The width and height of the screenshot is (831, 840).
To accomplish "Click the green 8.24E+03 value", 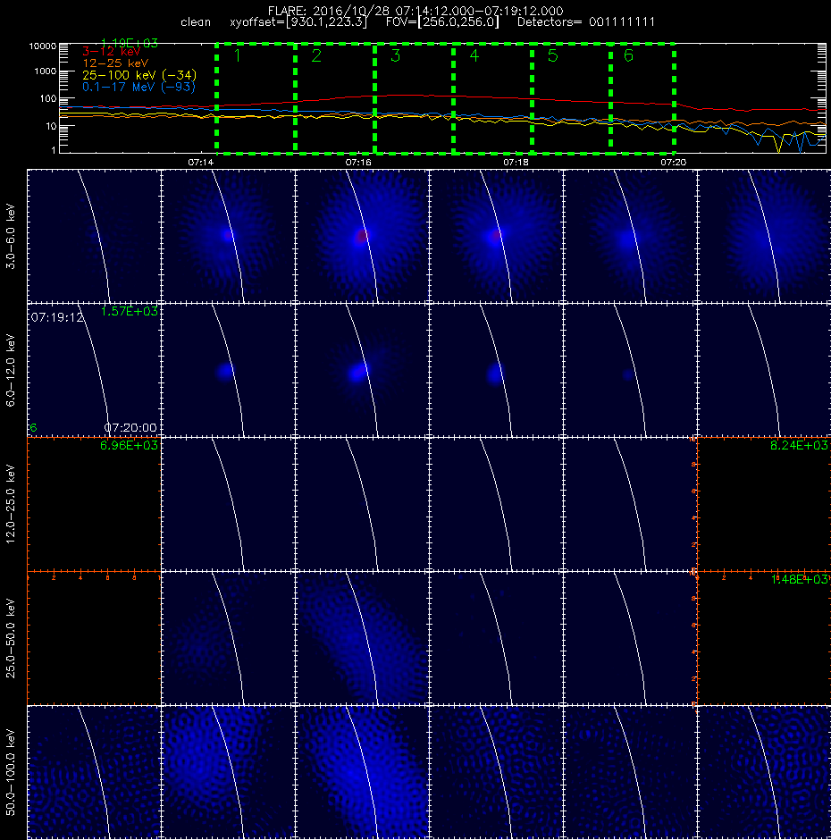I will point(800,445).
